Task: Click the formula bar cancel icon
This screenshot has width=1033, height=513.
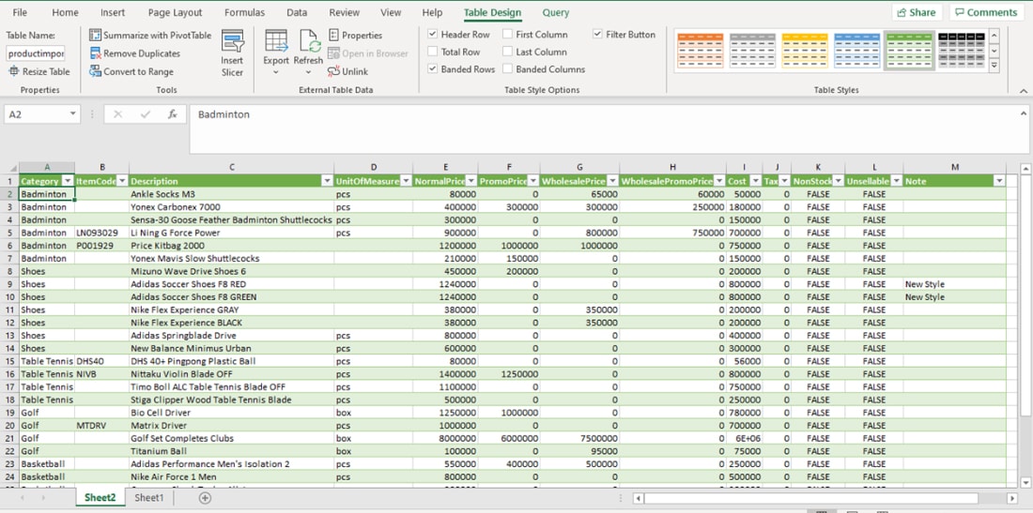Action: pyautogui.click(x=118, y=114)
